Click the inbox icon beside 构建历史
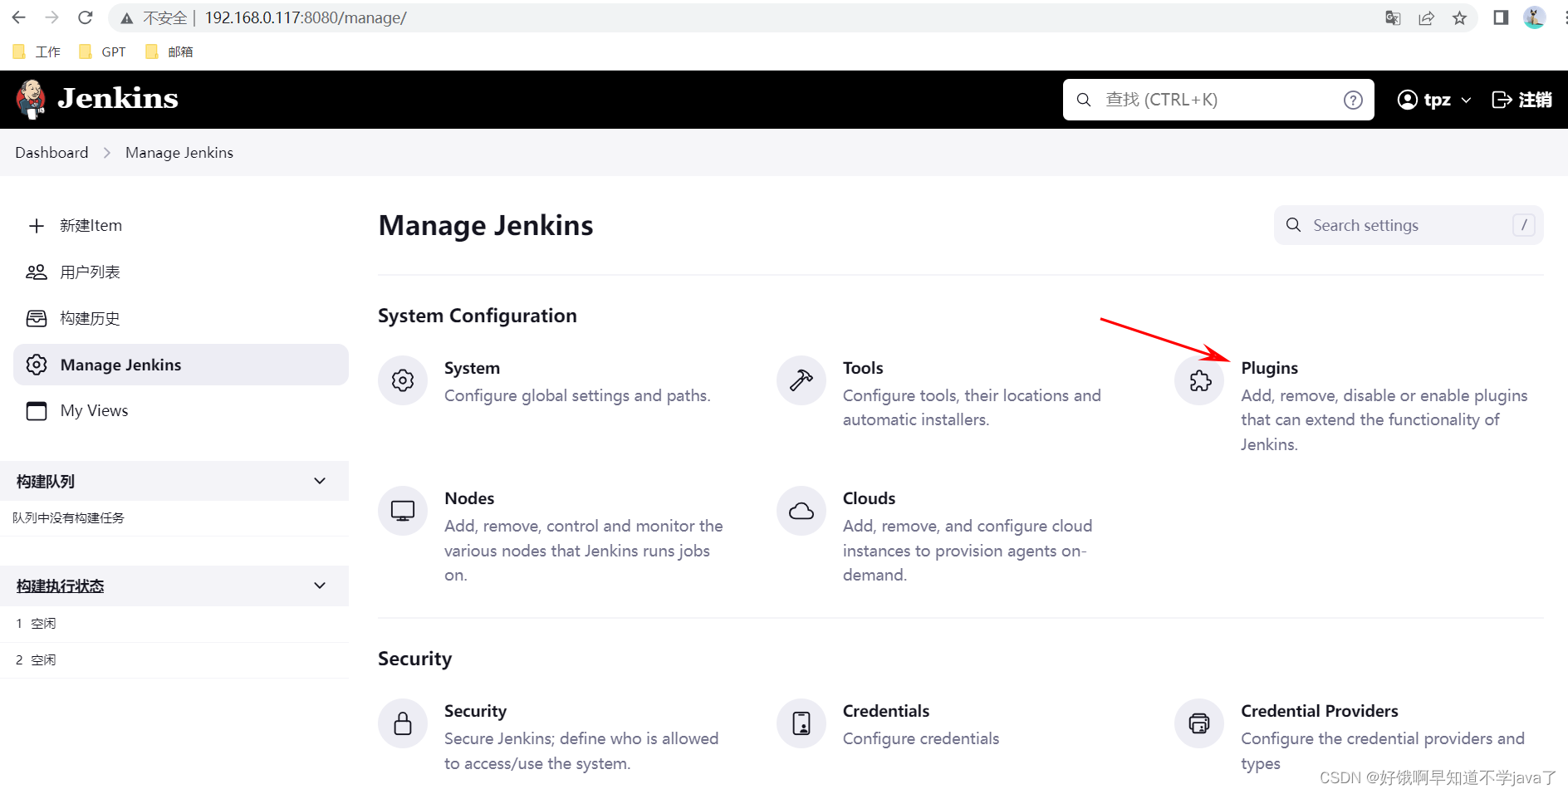This screenshot has width=1568, height=794. click(x=37, y=318)
